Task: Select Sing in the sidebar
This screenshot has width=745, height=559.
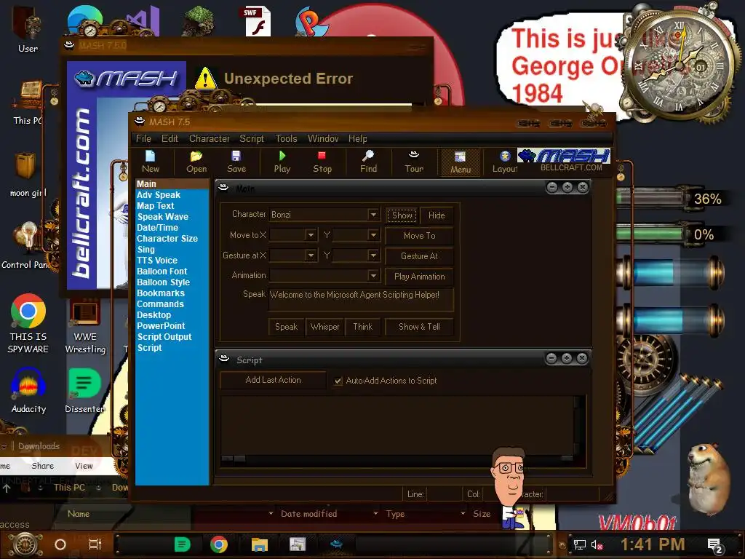Action: (146, 250)
